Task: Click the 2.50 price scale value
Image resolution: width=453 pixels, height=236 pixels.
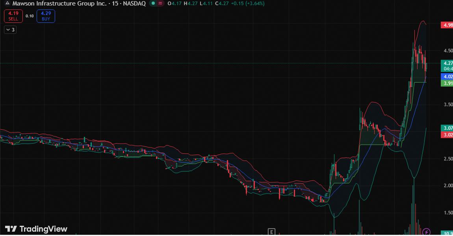Action: 448,159
